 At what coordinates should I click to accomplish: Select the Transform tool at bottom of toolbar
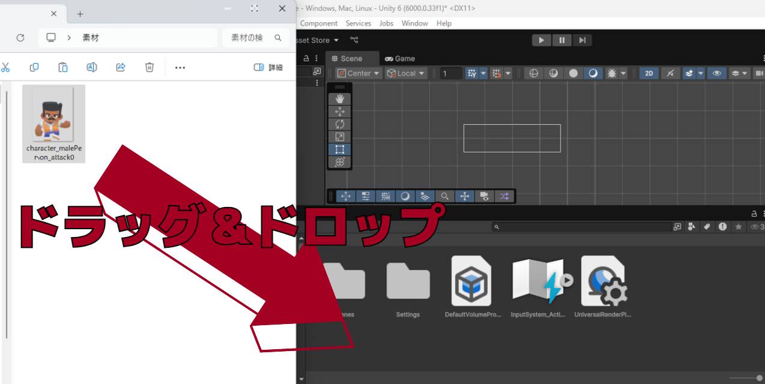click(339, 161)
